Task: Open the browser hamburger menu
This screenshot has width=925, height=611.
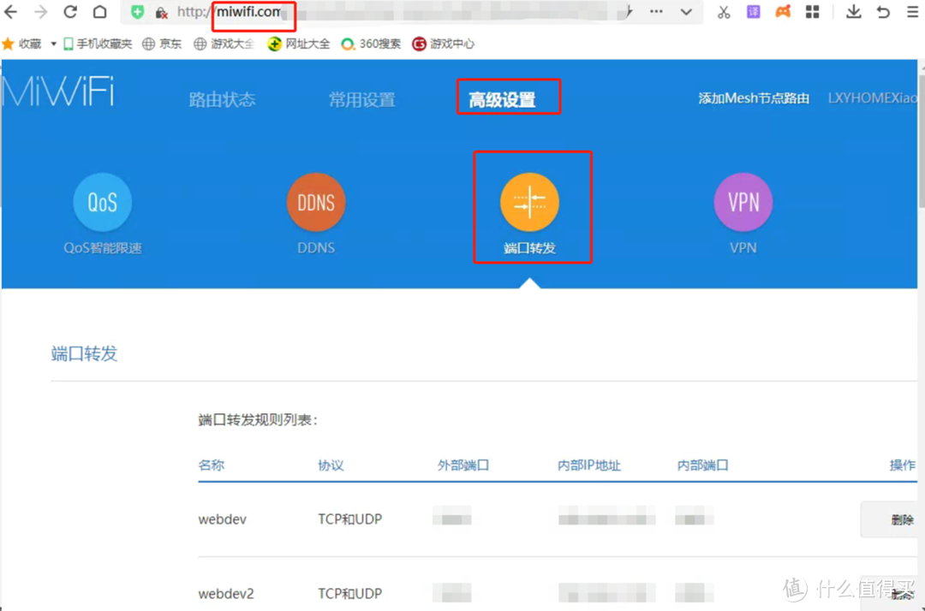Action: (x=912, y=12)
